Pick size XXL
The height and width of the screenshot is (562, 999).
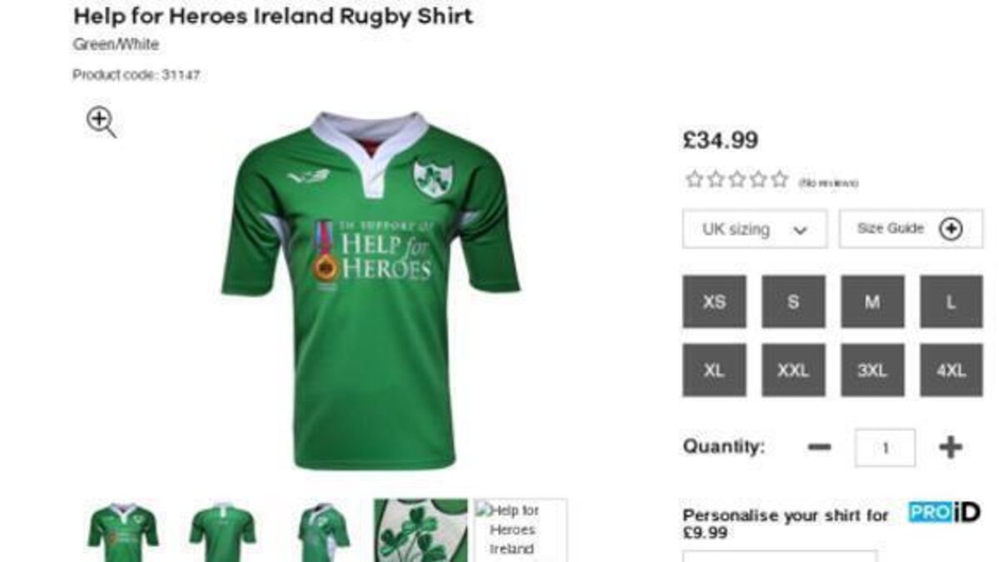click(x=793, y=371)
